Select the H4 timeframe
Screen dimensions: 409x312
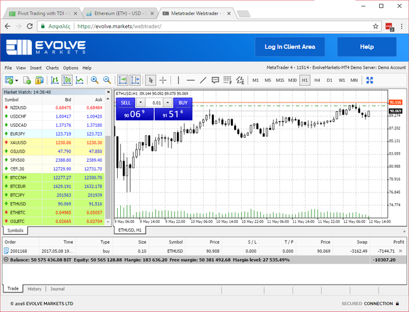[x=317, y=80]
